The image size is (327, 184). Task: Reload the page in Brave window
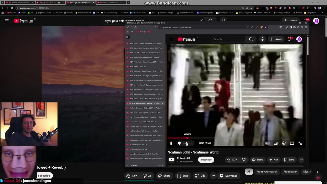click(136, 27)
